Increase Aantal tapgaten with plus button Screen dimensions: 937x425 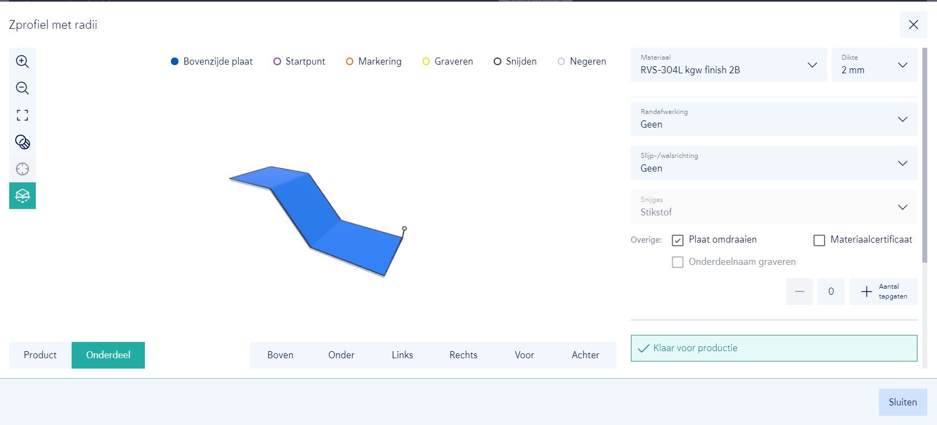point(866,291)
